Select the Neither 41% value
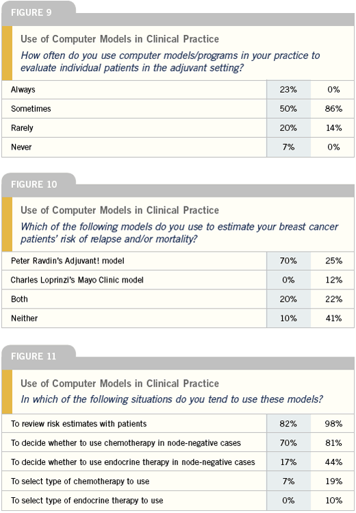The width and height of the screenshot is (356, 513). point(333,318)
